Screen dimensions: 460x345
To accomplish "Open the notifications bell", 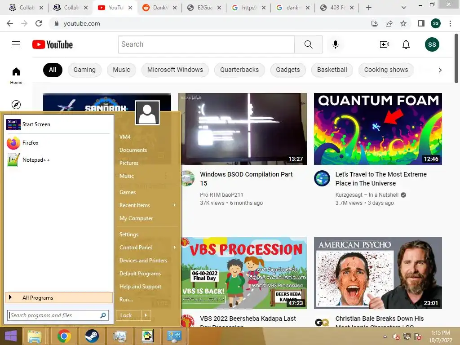I will pyautogui.click(x=406, y=44).
